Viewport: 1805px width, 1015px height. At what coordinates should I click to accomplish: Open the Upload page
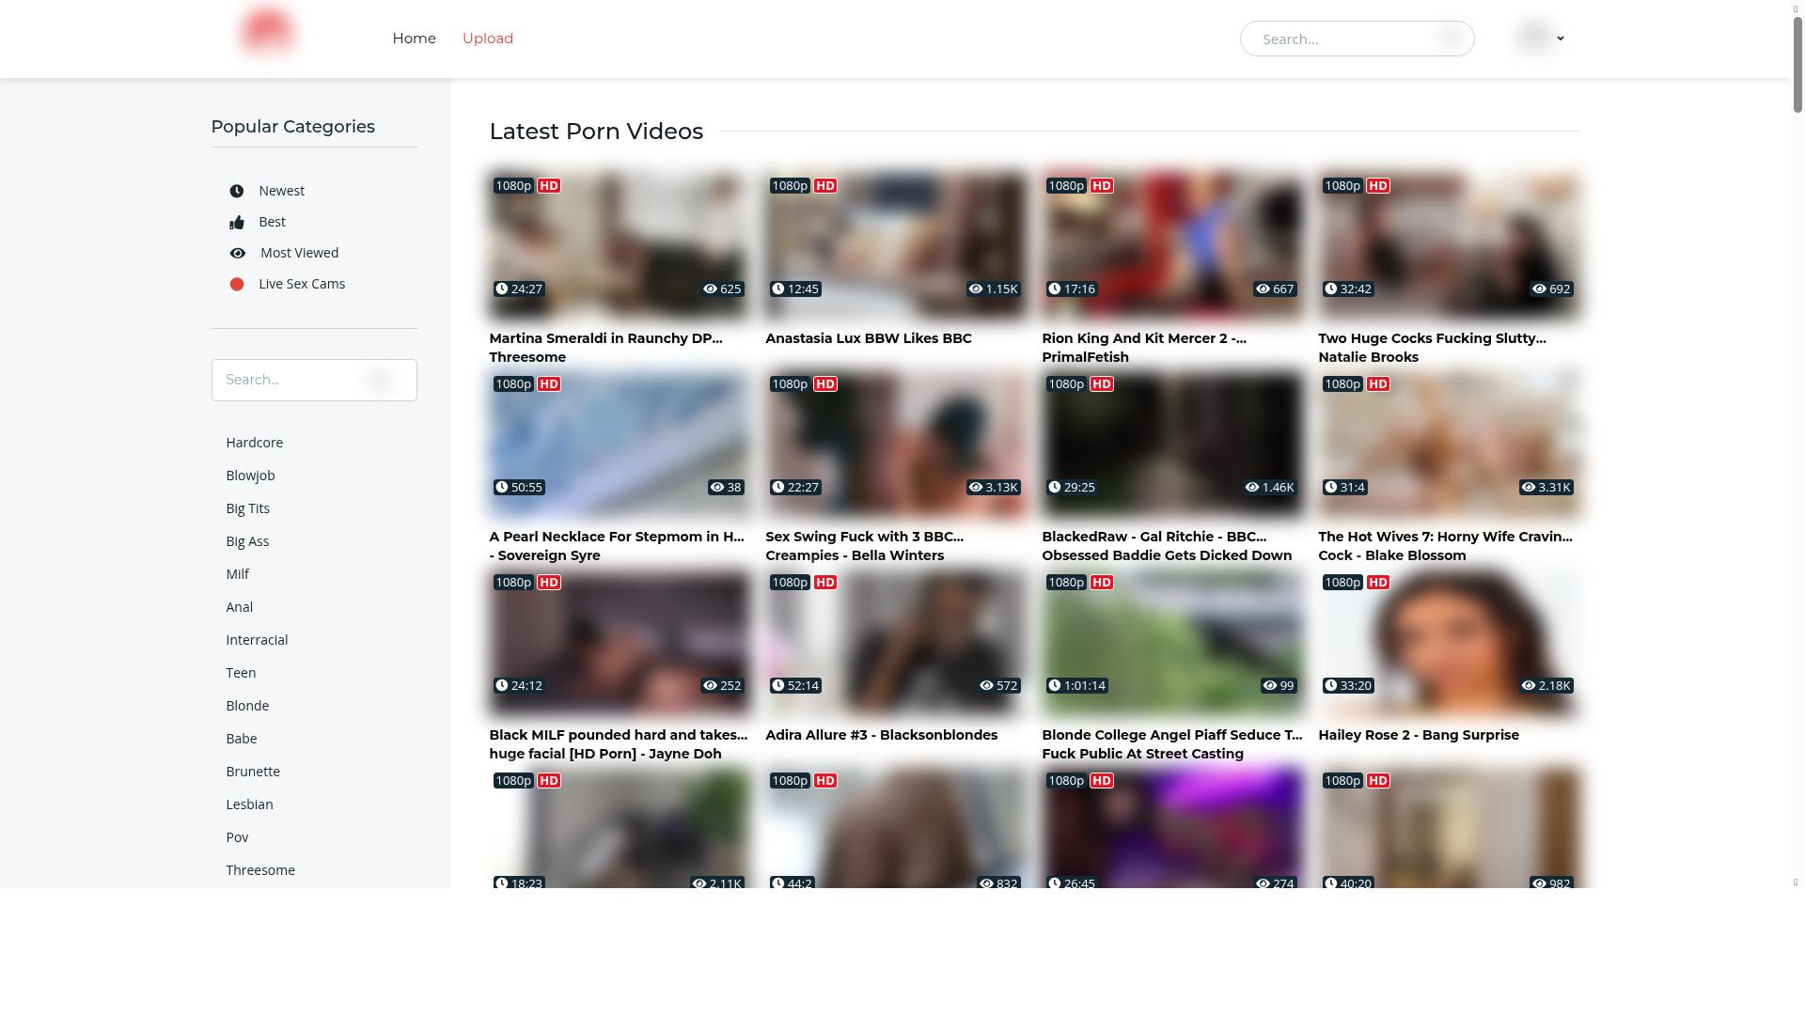pyautogui.click(x=487, y=39)
